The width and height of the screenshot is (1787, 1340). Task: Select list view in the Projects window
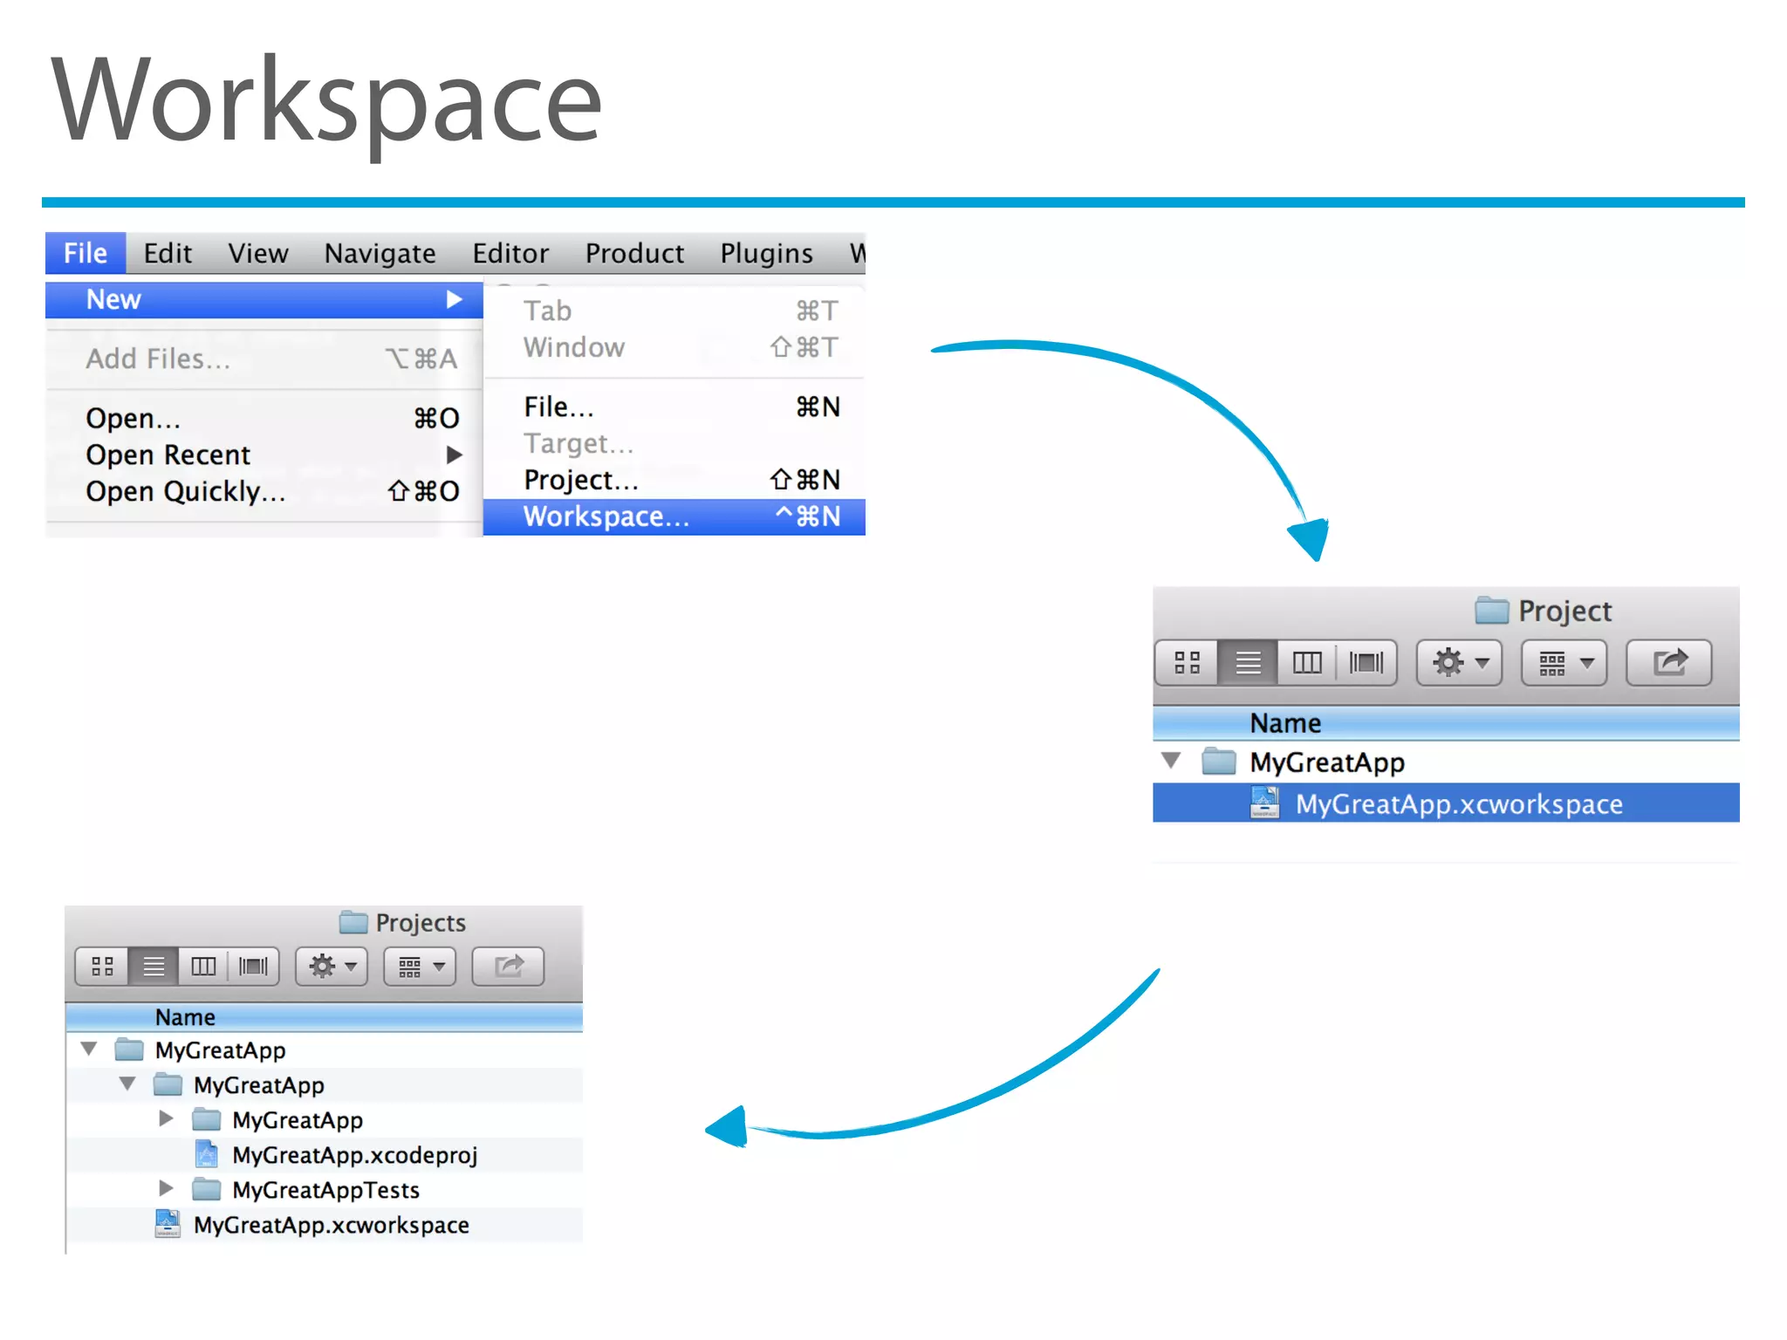point(154,967)
